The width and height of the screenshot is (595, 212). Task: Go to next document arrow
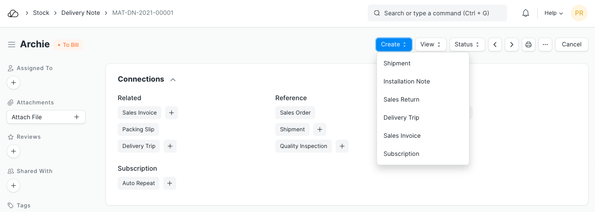512,45
